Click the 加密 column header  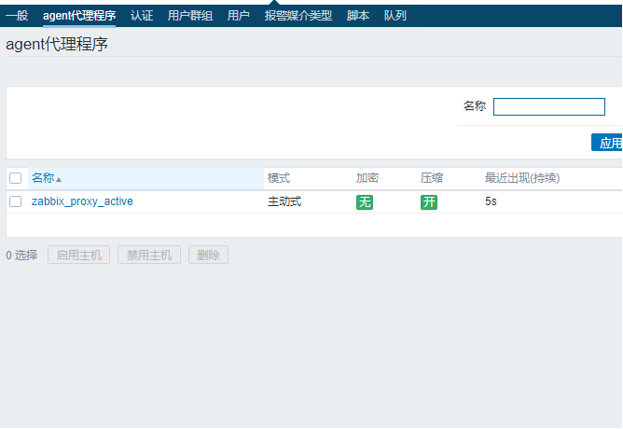point(367,178)
